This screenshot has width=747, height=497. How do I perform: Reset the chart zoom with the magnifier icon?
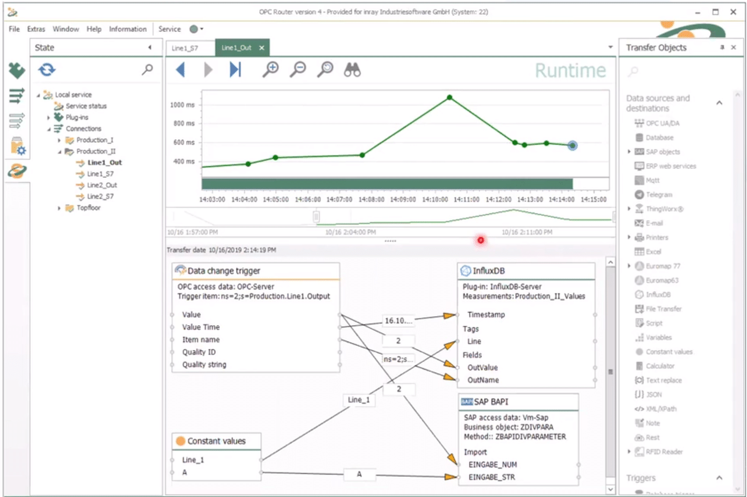click(325, 69)
